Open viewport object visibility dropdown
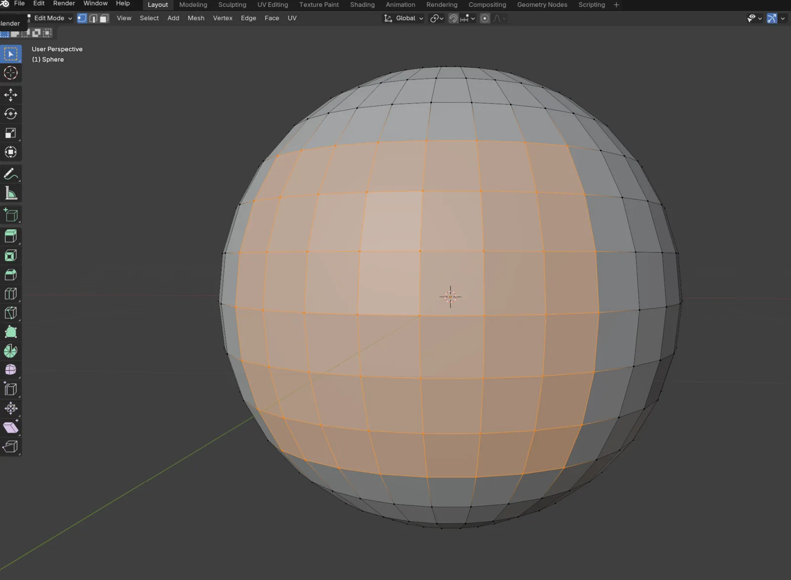The image size is (791, 580). coord(754,18)
